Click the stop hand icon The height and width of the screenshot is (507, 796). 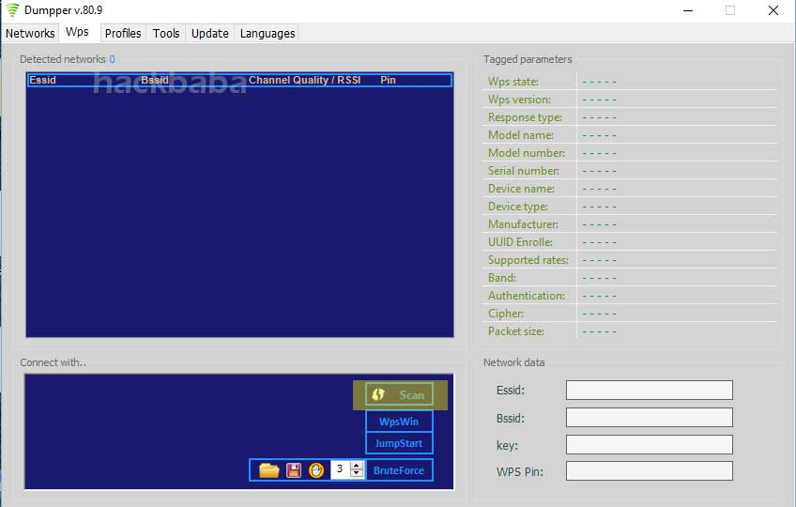pyautogui.click(x=316, y=470)
